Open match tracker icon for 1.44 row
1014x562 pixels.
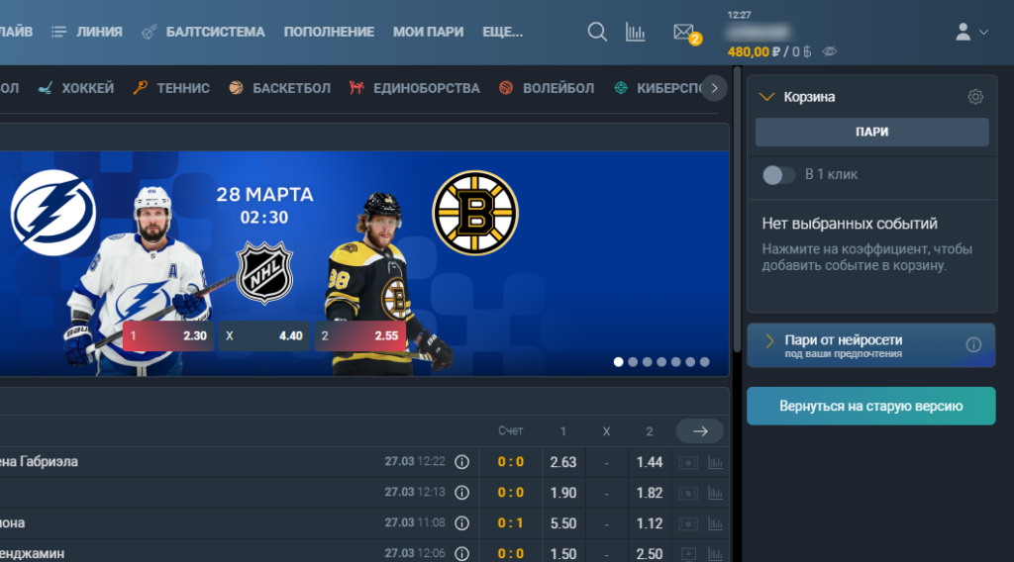coord(688,462)
